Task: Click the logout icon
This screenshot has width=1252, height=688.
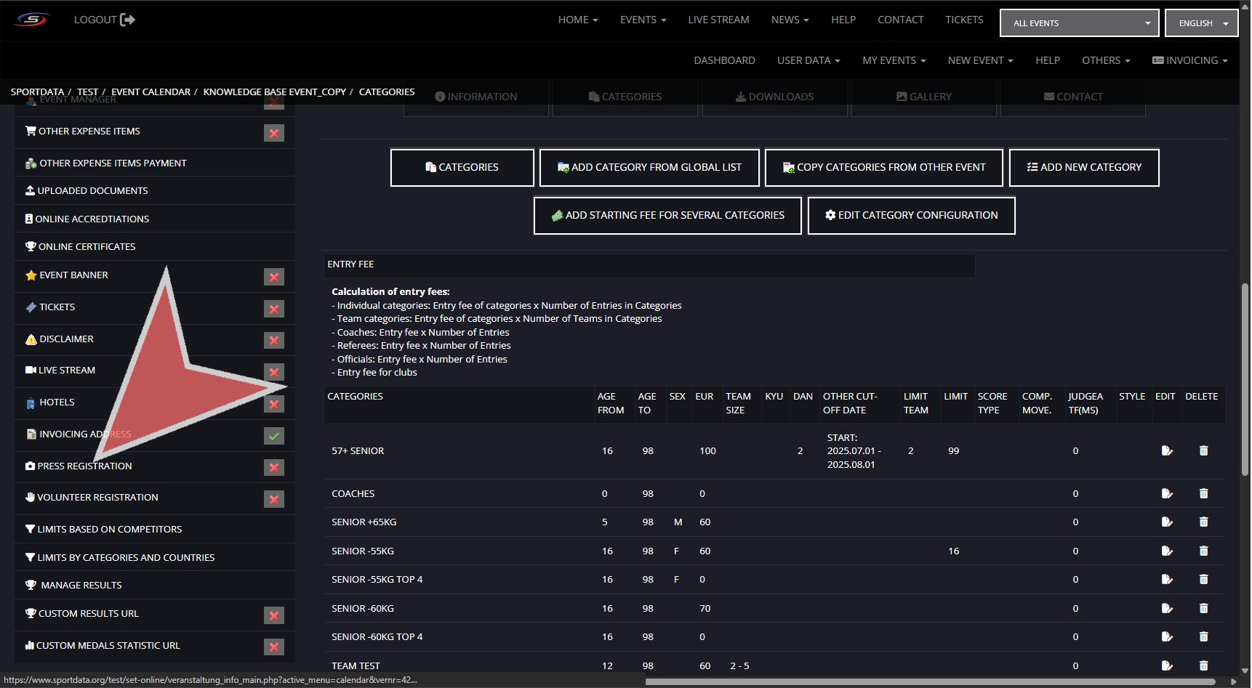Action: (127, 20)
